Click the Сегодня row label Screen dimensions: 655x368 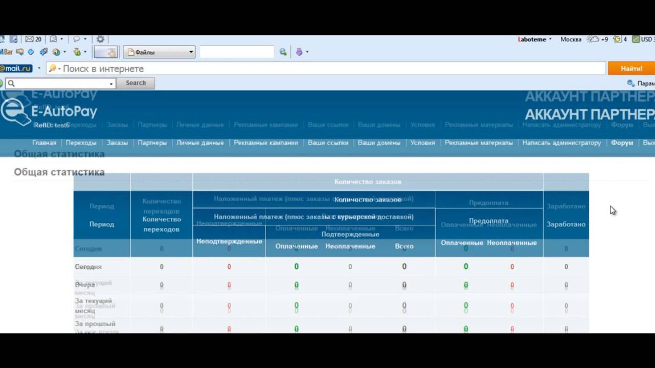(89, 267)
